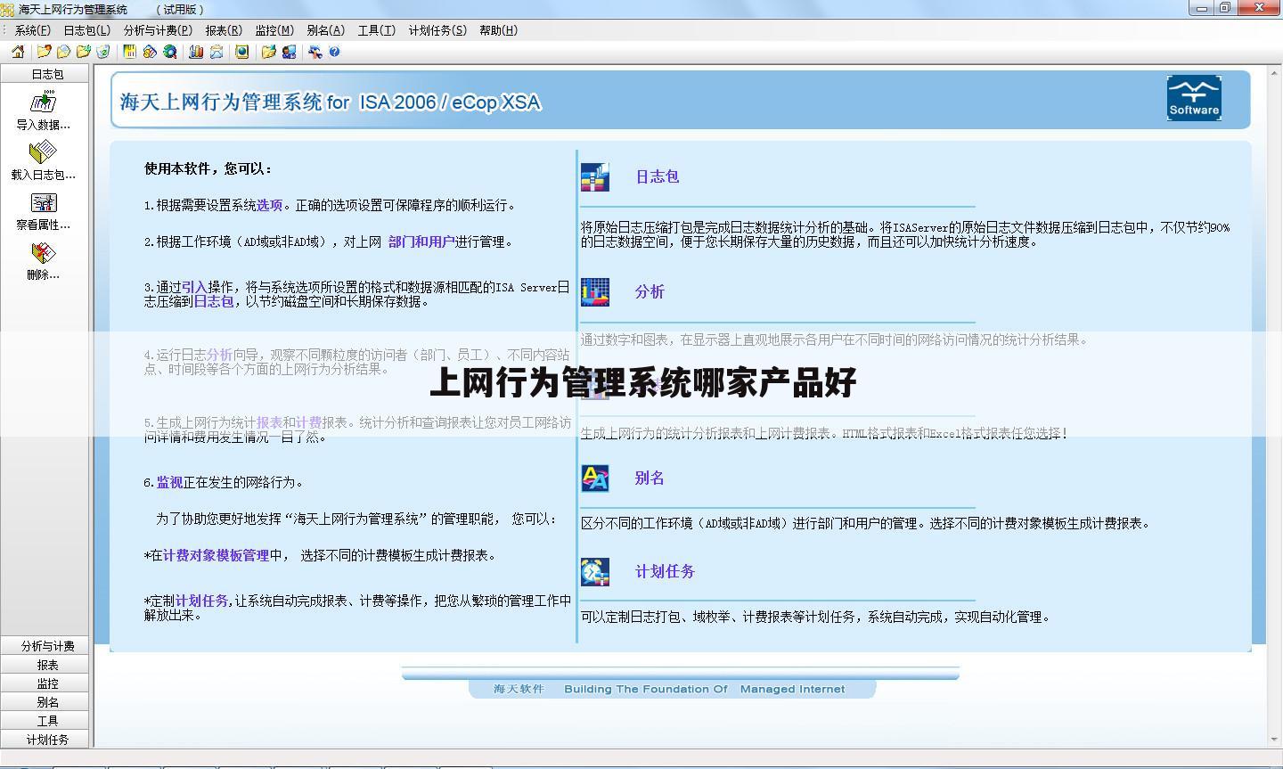
Task: Click the recycle bin toolbar icon
Action: (103, 52)
